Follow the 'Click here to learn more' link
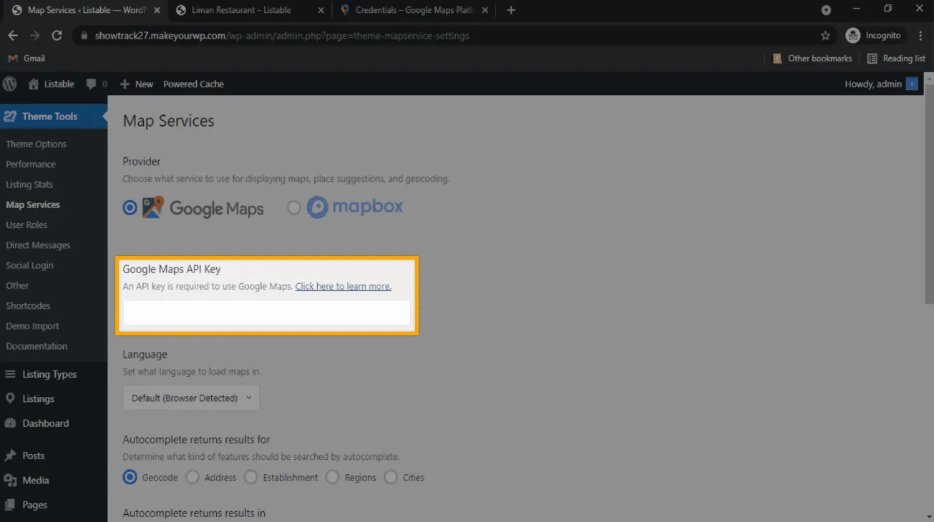 [343, 286]
